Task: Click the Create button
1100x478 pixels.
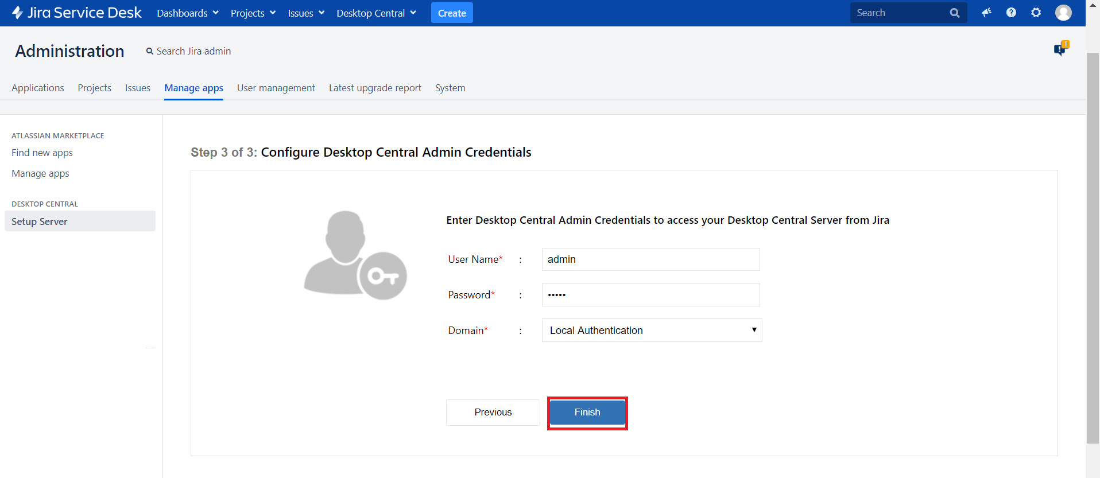Action: pos(452,13)
